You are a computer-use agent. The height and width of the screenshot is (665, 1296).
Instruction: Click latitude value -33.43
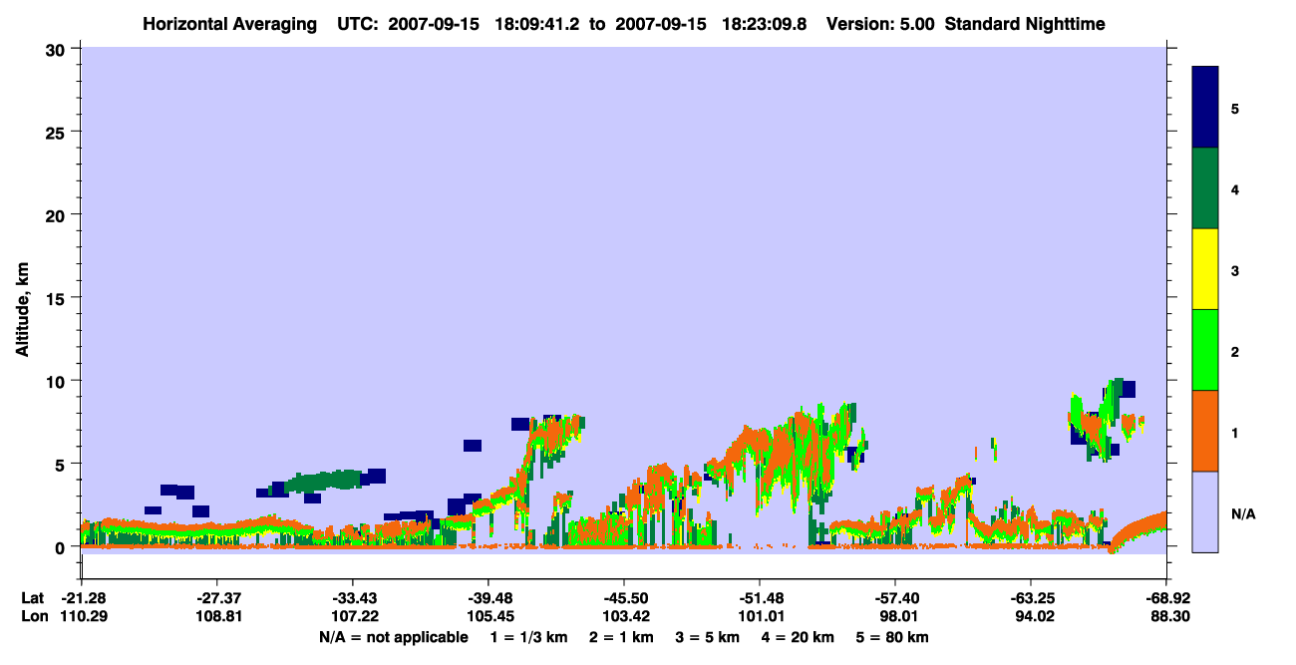(352, 598)
